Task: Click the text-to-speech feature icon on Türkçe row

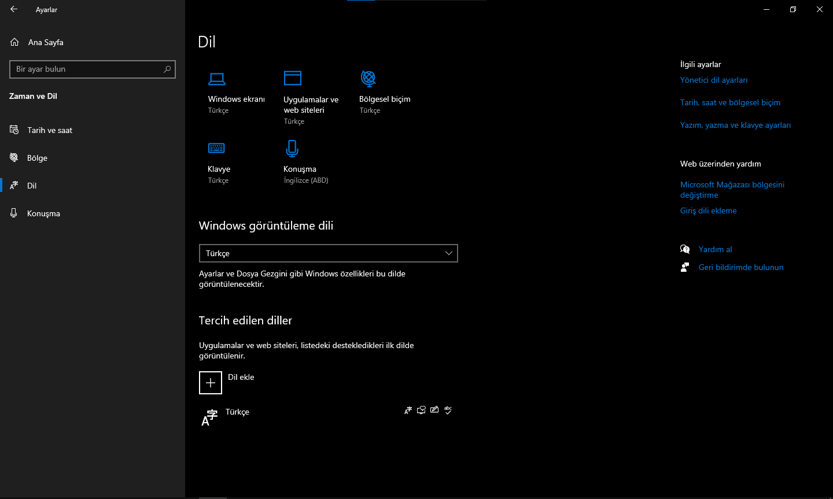Action: [421, 410]
